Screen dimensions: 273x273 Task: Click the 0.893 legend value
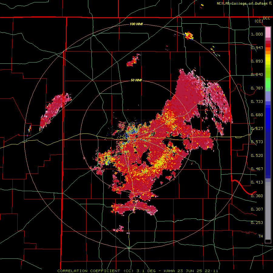point(257,61)
